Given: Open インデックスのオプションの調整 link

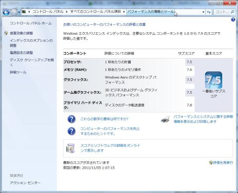Looking at the screenshot, I should [x=31, y=43].
